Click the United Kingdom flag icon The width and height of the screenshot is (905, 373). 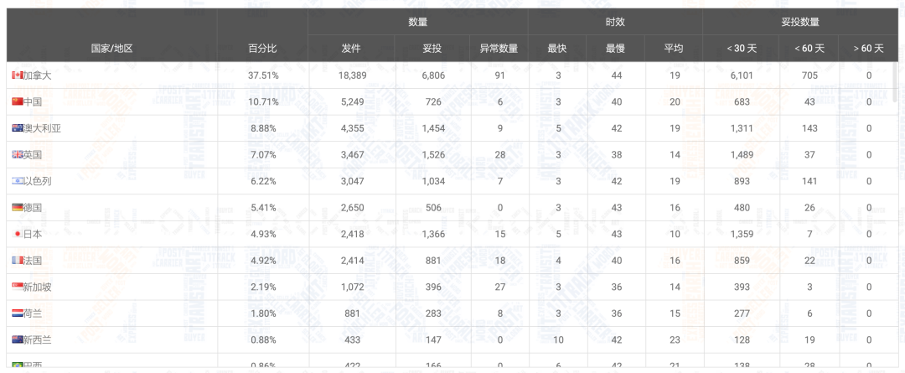tap(18, 155)
